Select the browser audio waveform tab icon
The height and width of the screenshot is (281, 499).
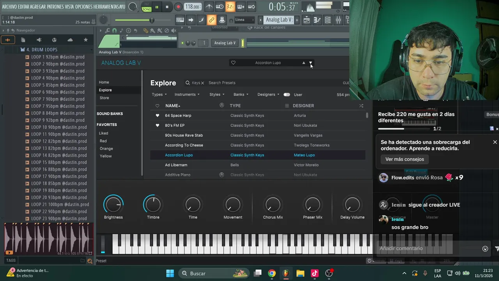pyautogui.click(x=7, y=40)
